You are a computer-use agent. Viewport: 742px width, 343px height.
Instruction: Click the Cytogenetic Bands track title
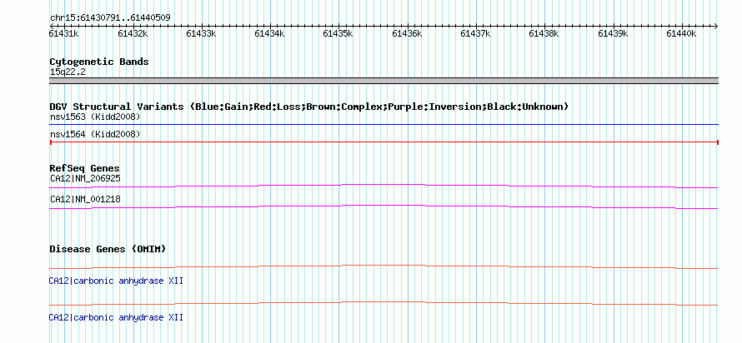(99, 62)
